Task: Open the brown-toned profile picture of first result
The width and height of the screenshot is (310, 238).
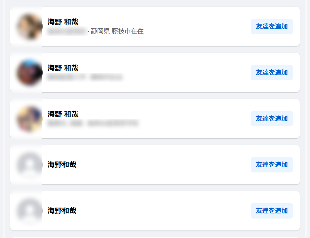Action: [x=29, y=27]
